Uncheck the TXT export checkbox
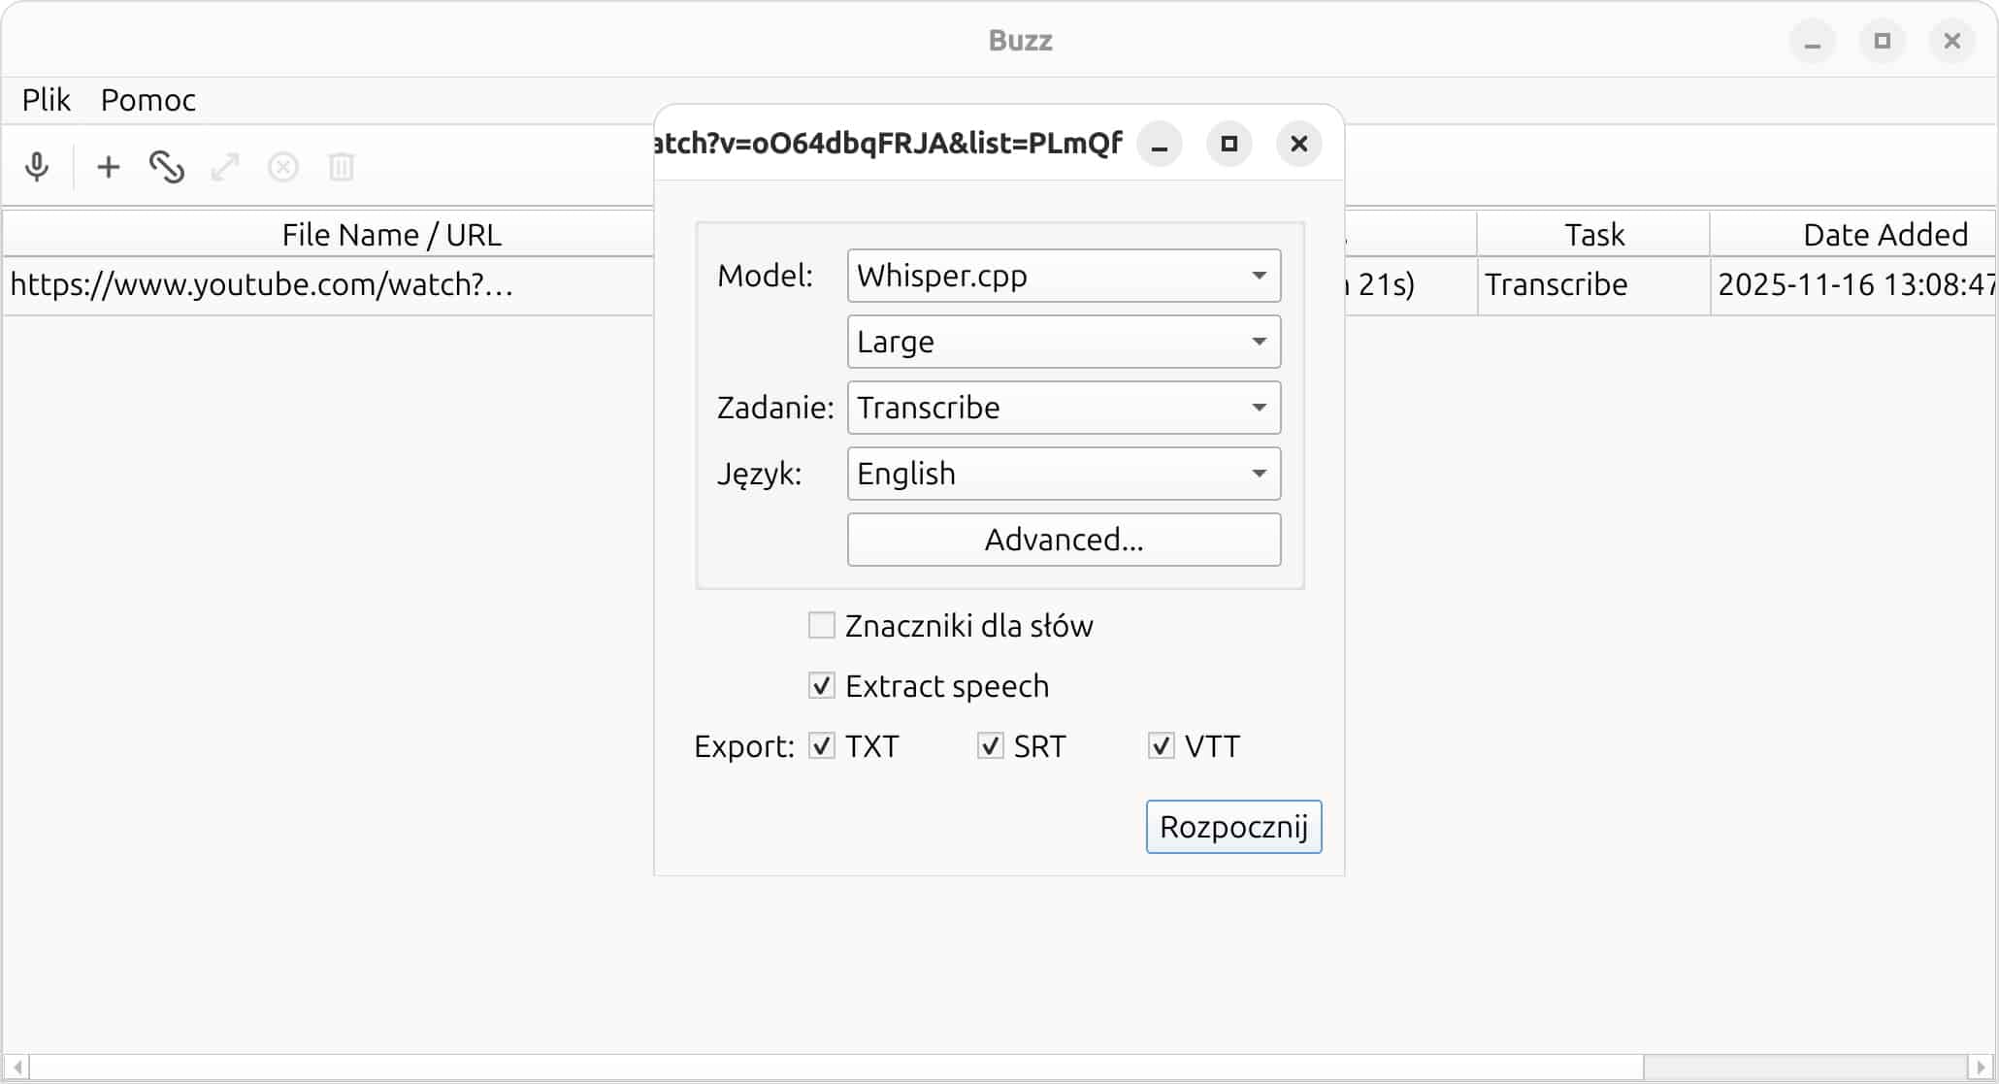 click(822, 746)
